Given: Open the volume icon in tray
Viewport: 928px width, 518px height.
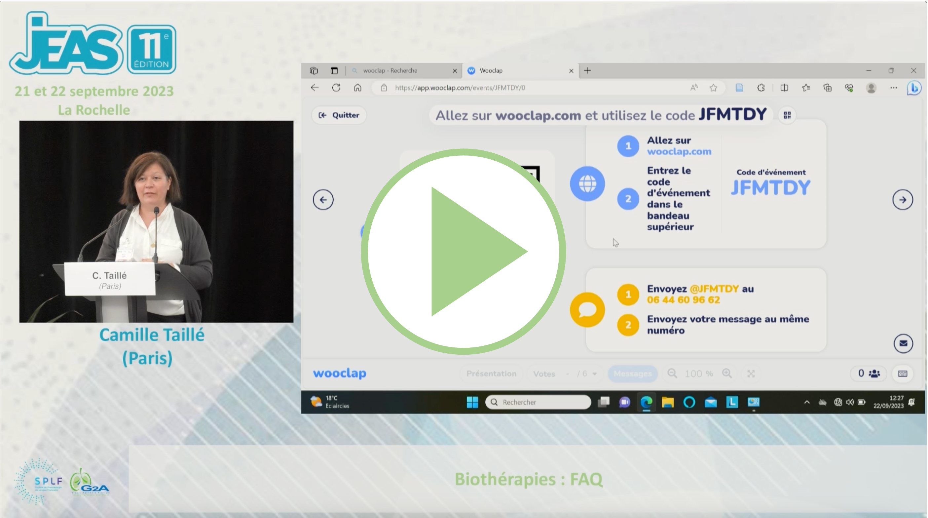Looking at the screenshot, I should 850,402.
